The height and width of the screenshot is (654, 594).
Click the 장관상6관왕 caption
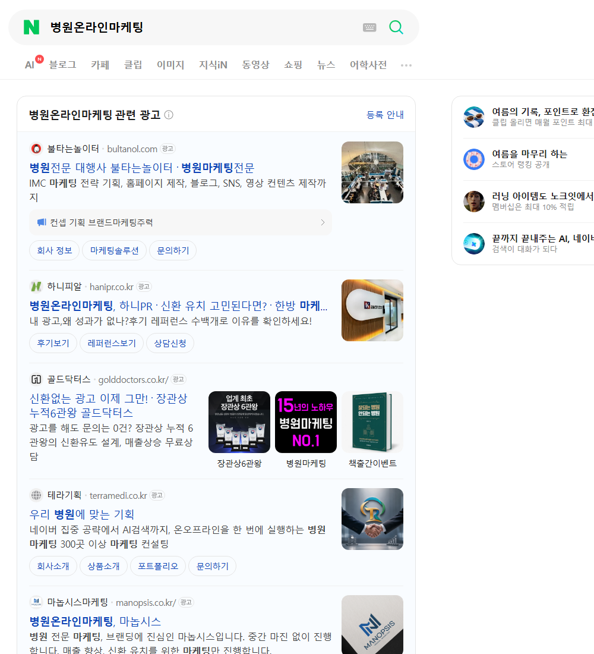click(239, 463)
